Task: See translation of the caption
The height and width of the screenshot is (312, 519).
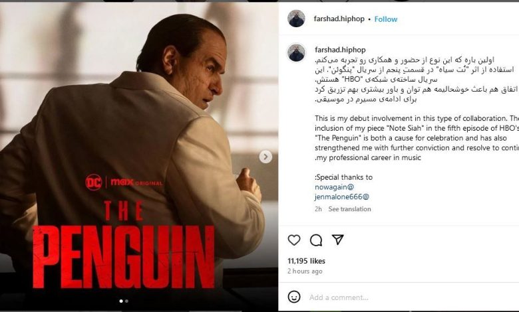Action: tap(349, 208)
